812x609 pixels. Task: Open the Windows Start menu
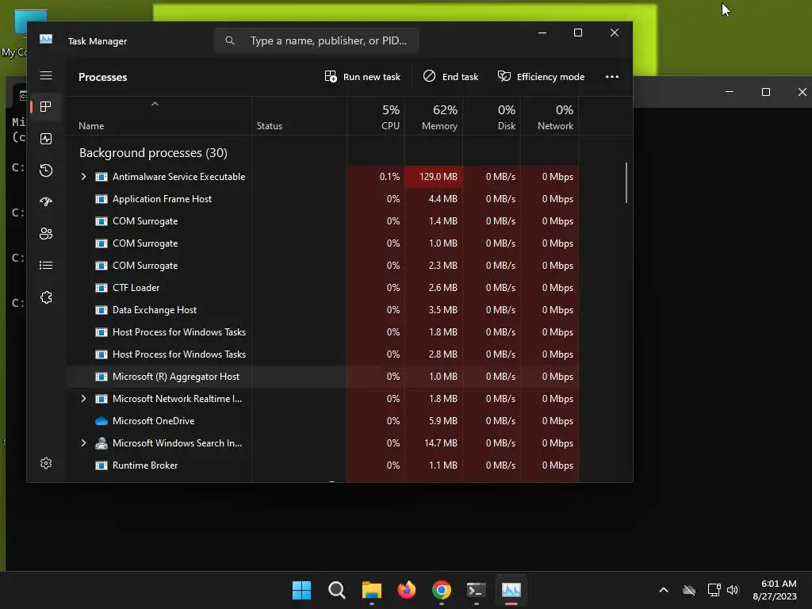point(301,590)
